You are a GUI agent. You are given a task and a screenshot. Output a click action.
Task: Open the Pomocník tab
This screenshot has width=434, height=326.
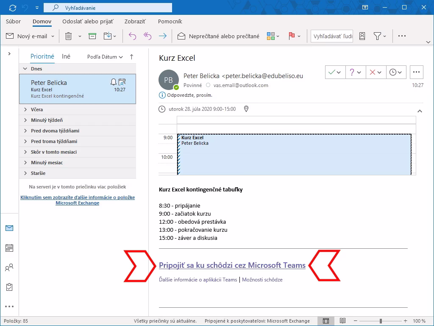[x=170, y=21]
